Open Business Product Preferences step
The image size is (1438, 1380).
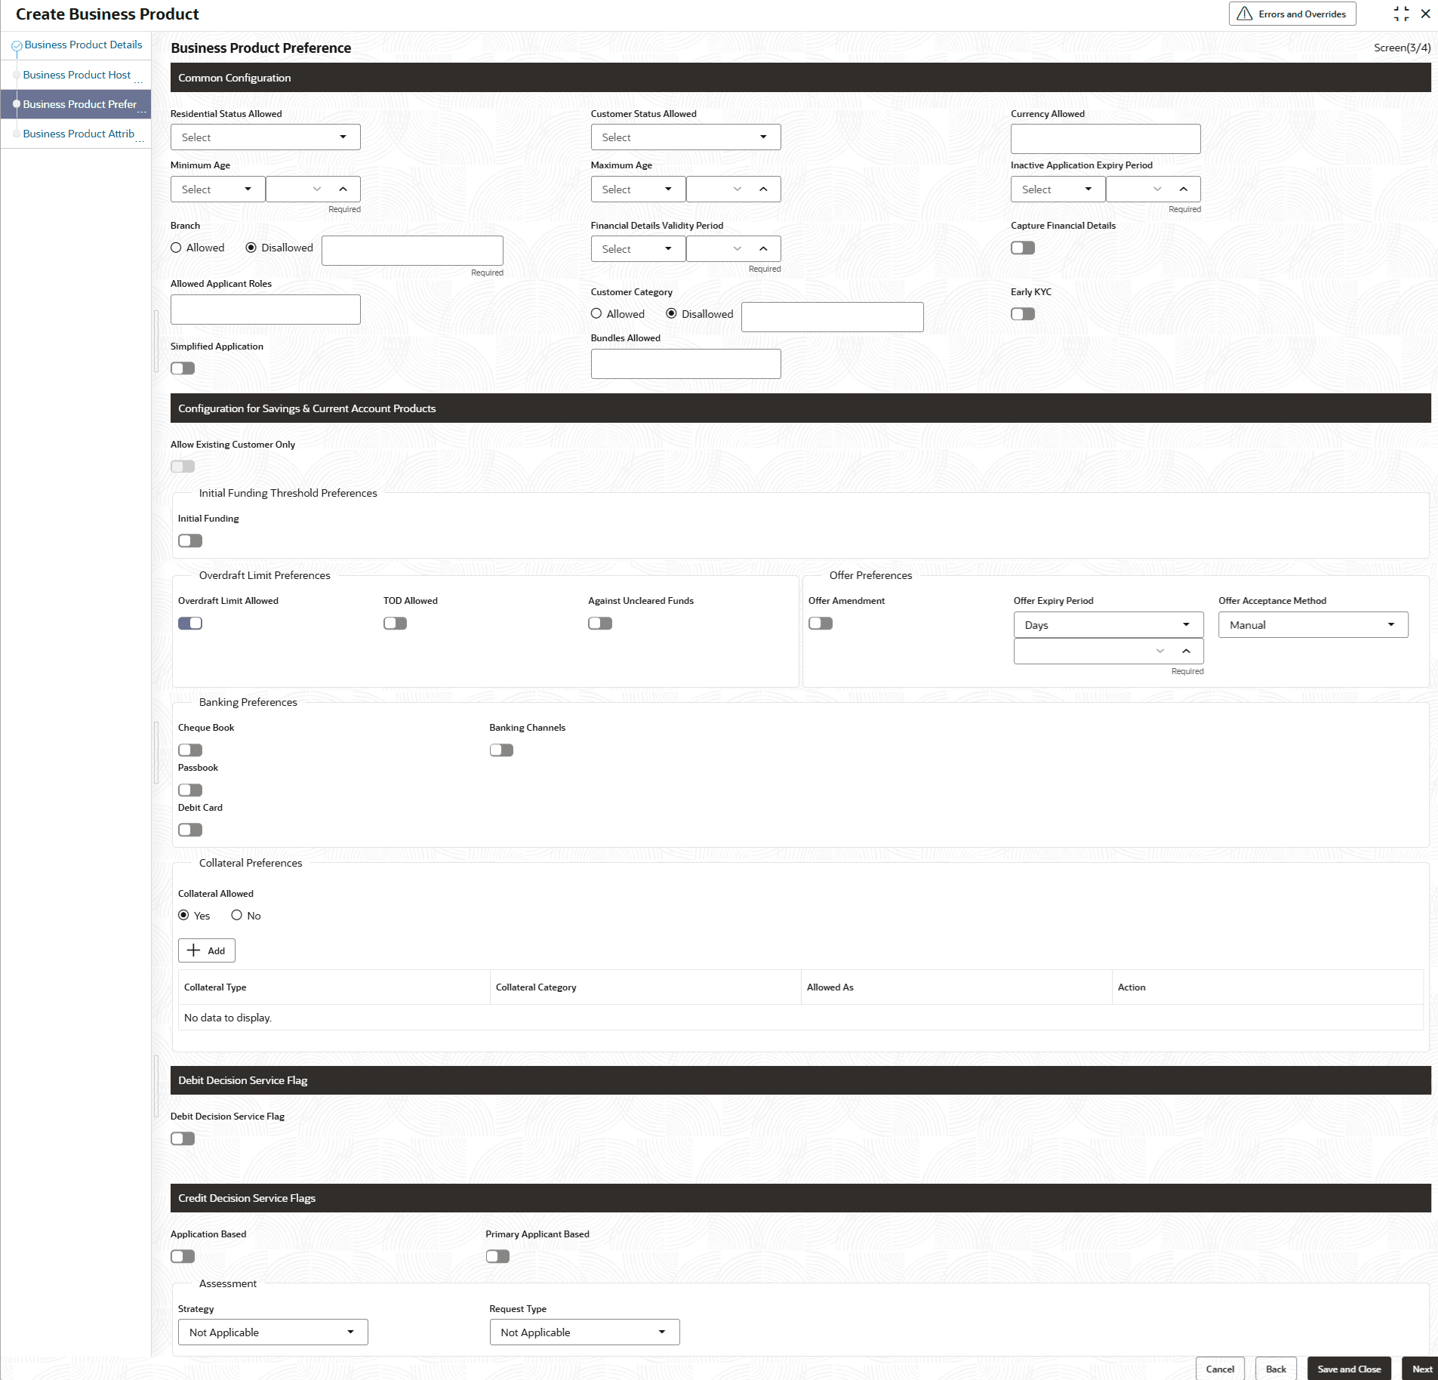[x=80, y=104]
